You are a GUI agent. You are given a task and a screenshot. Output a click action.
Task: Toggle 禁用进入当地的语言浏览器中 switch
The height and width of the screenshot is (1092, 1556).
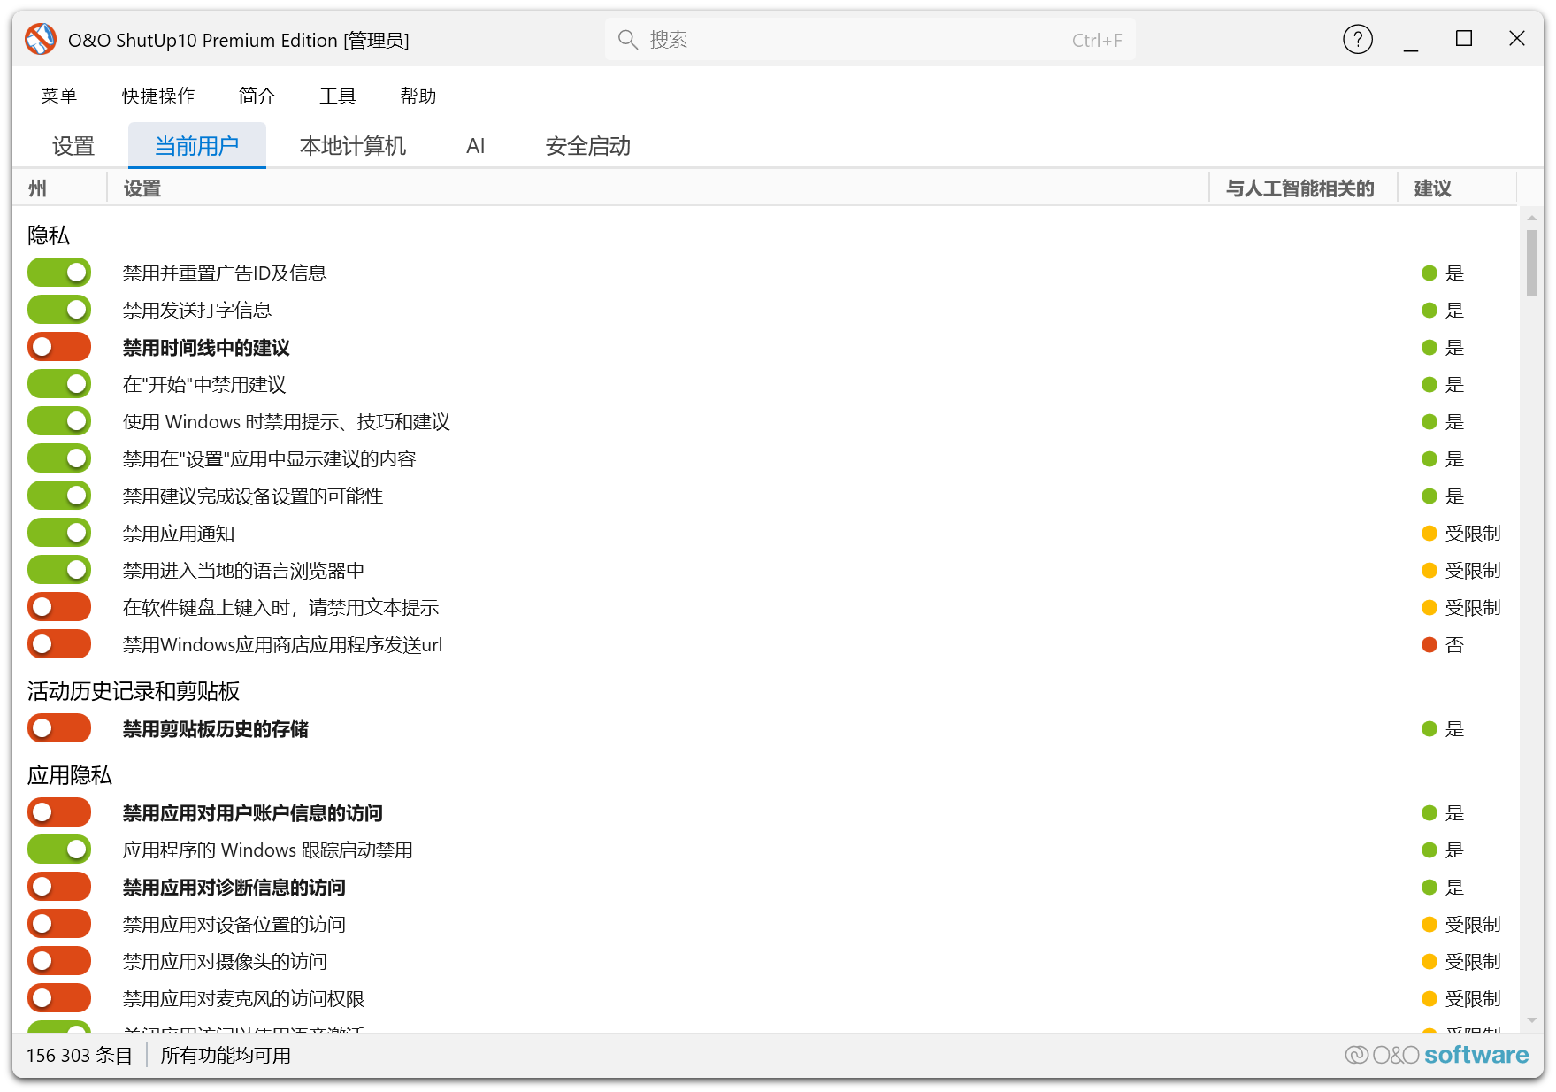(x=59, y=570)
